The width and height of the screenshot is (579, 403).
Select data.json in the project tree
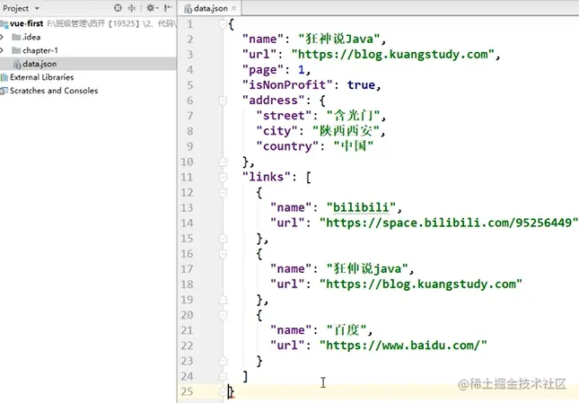coord(88,64)
